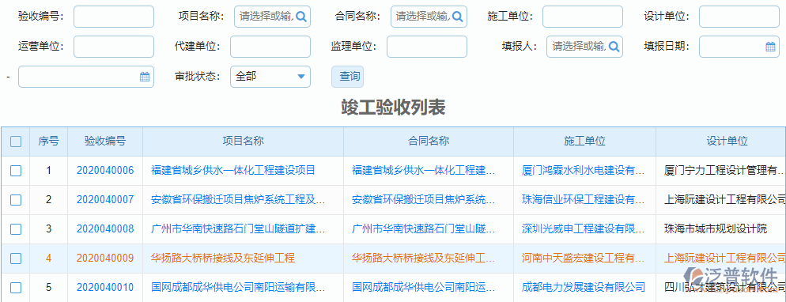This screenshot has height=302, width=786.
Task: Click the 序号 column header
Action: (48, 142)
